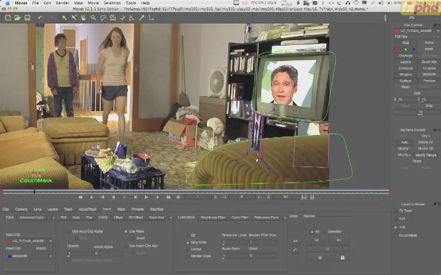
Task: Open the LC_TvTrack_wide50 view clip dropdown
Action: pyautogui.click(x=416, y=31)
